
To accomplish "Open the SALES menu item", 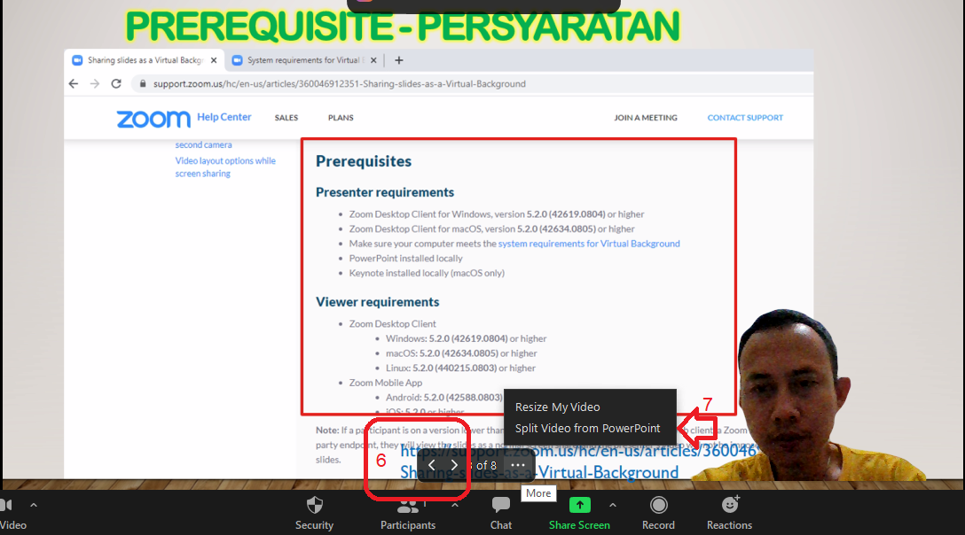I will (286, 118).
